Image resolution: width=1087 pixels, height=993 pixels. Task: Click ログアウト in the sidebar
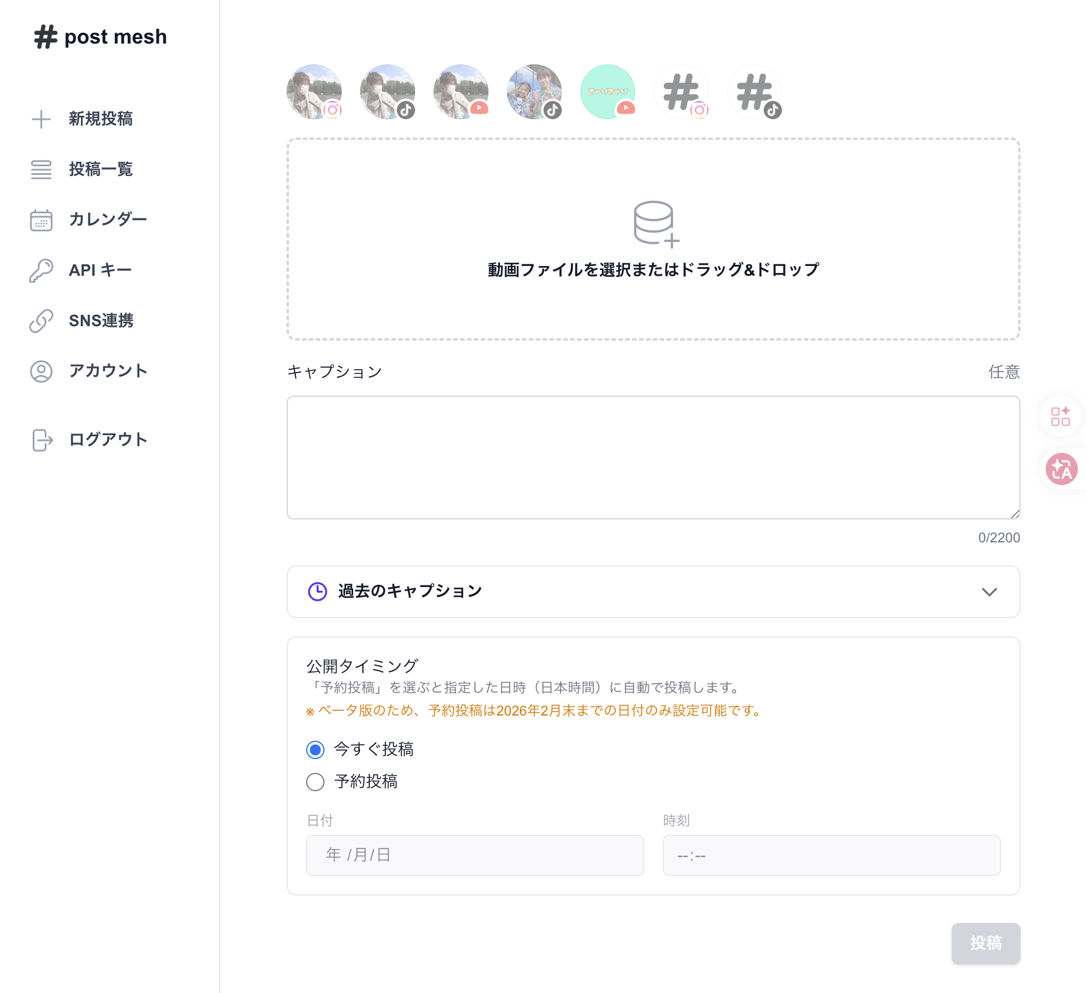(108, 439)
